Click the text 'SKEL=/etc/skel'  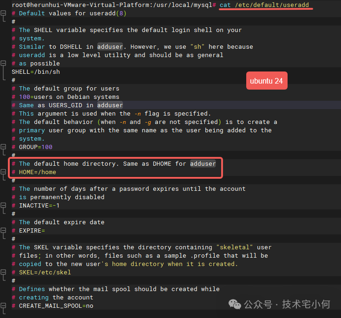(45, 273)
